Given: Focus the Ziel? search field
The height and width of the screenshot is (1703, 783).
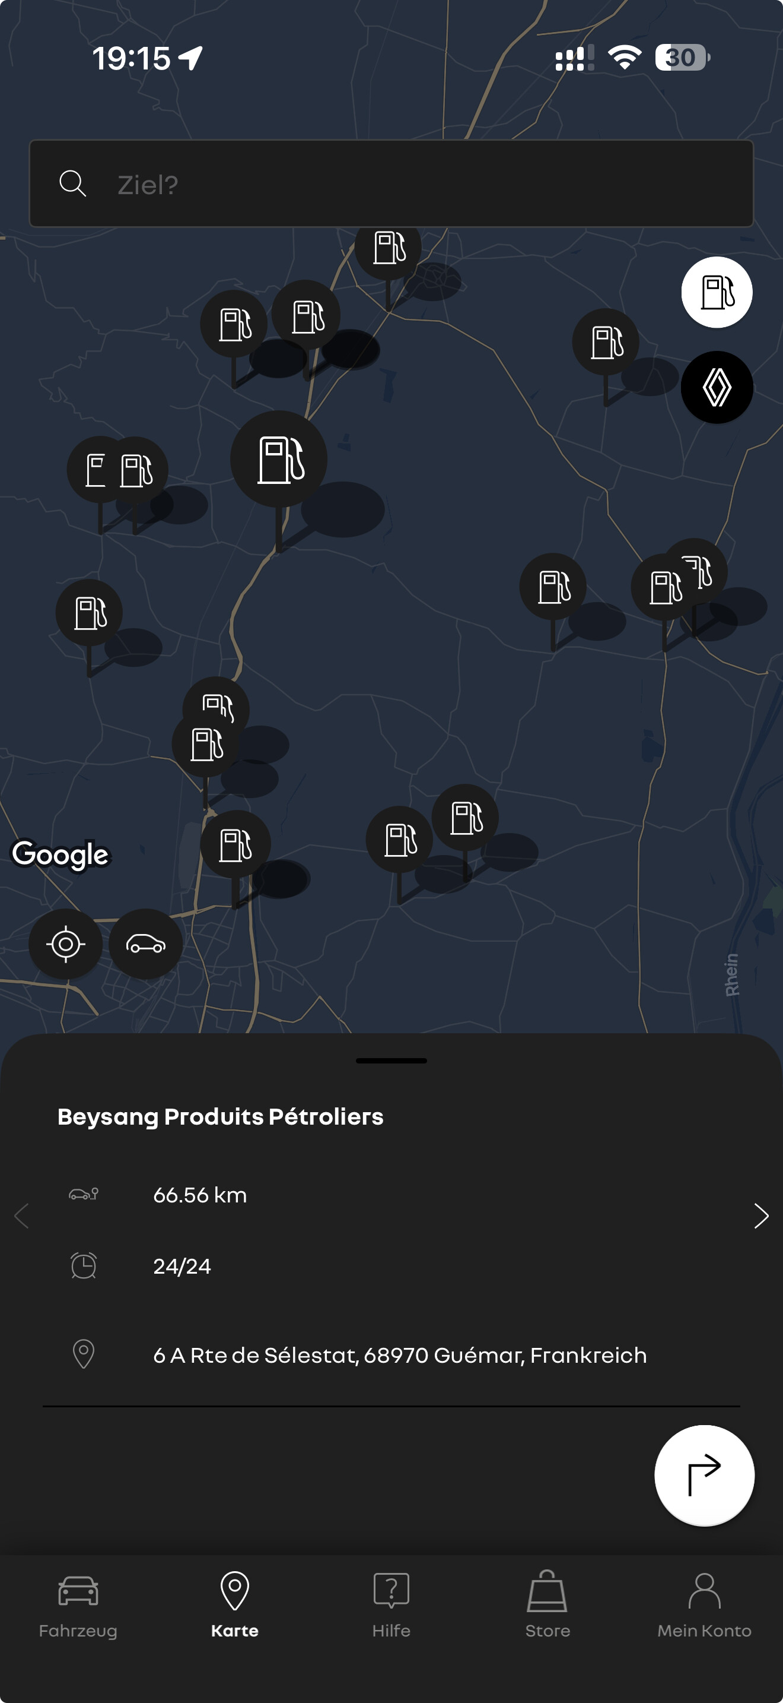Looking at the screenshot, I should pos(422,184).
